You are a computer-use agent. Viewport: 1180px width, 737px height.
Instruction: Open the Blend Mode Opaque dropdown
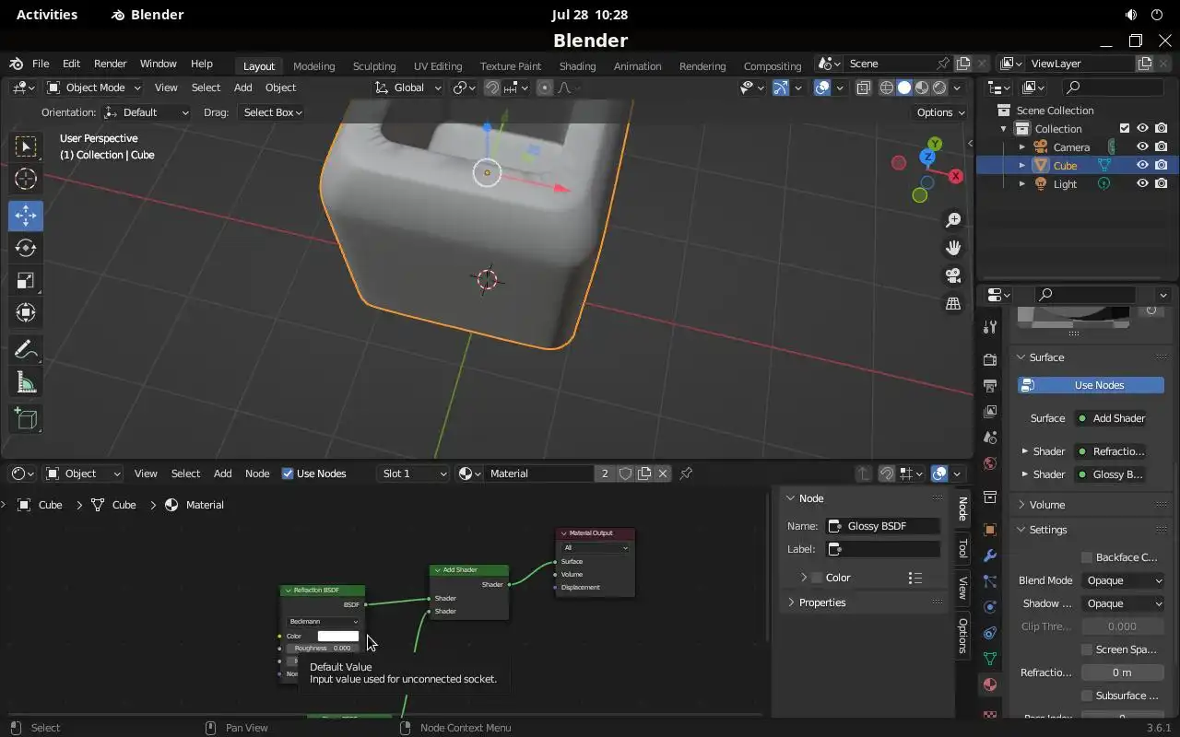pos(1122,580)
